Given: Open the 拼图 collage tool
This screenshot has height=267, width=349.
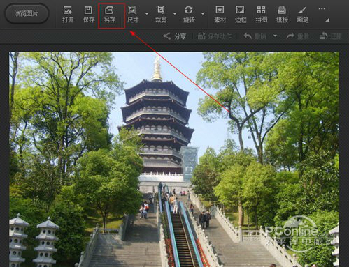Looking at the screenshot, I should 261,15.
